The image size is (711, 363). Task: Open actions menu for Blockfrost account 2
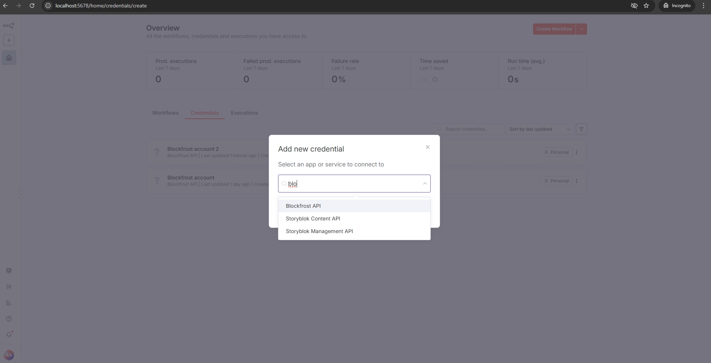tap(577, 152)
